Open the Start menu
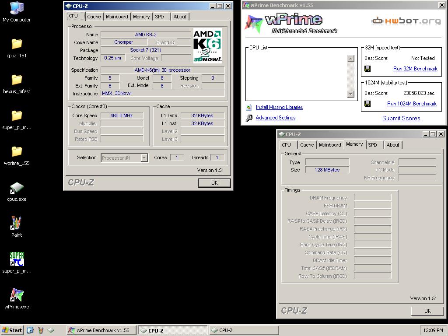Image resolution: width=448 pixels, height=336 pixels. pyautogui.click(x=12, y=330)
